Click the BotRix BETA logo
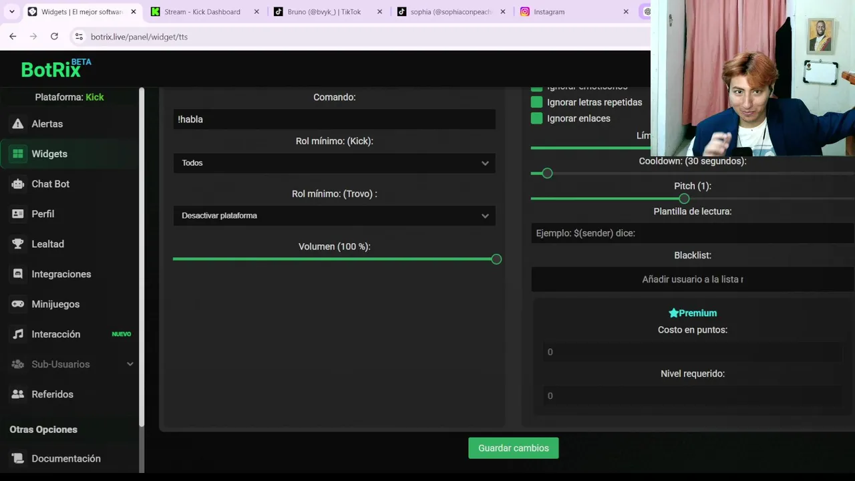The height and width of the screenshot is (481, 855). 55,68
